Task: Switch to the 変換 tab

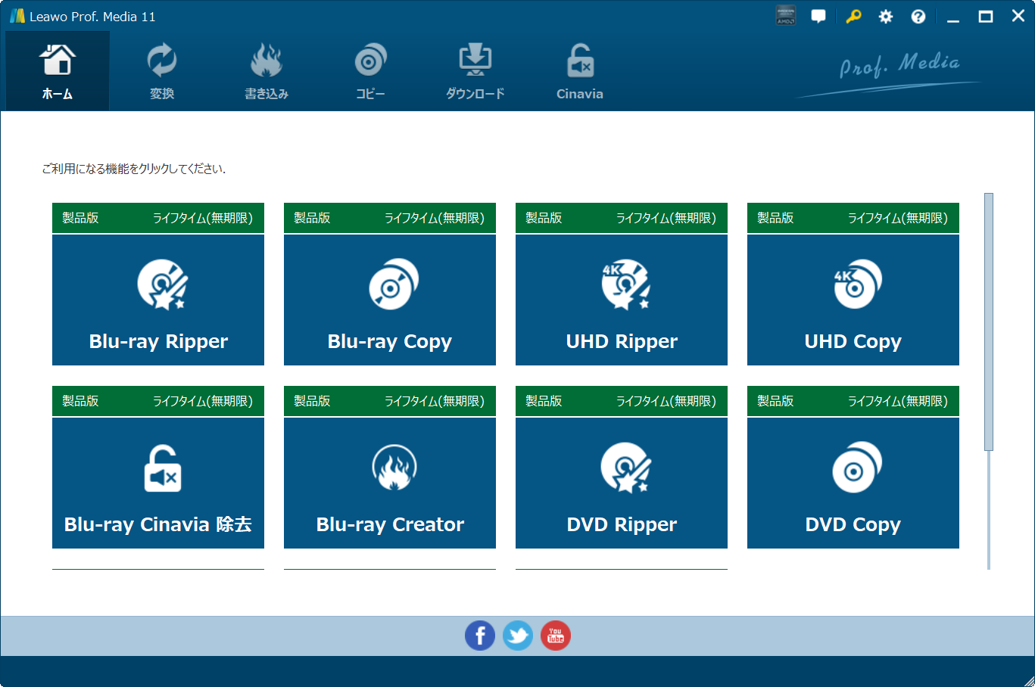Action: click(162, 72)
